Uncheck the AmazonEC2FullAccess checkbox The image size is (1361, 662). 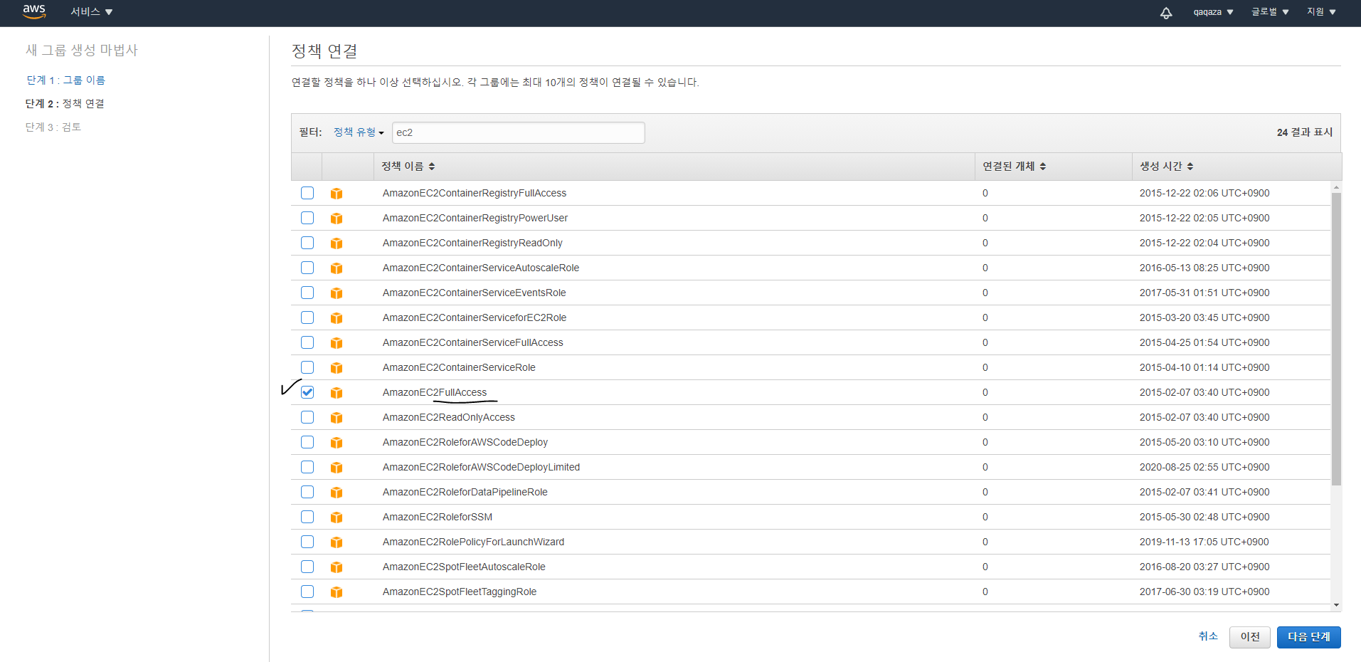pyautogui.click(x=307, y=392)
